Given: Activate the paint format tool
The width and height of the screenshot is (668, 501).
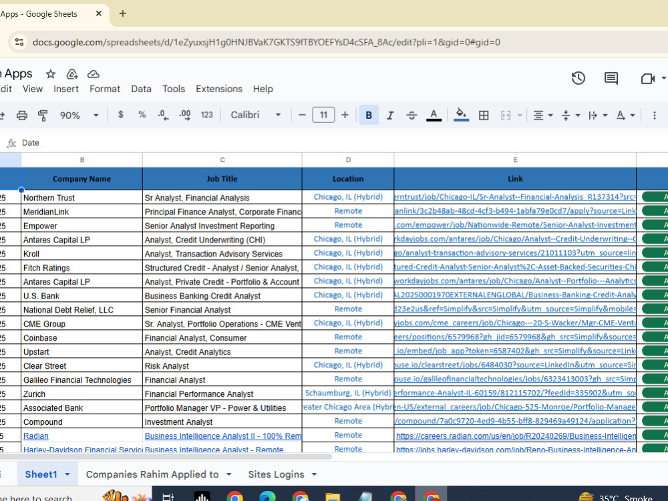Looking at the screenshot, I should 43,115.
